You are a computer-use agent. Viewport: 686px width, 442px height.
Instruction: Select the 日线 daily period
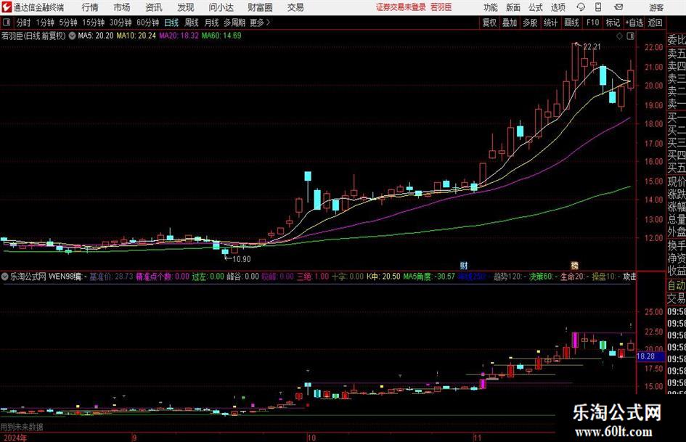(x=171, y=22)
